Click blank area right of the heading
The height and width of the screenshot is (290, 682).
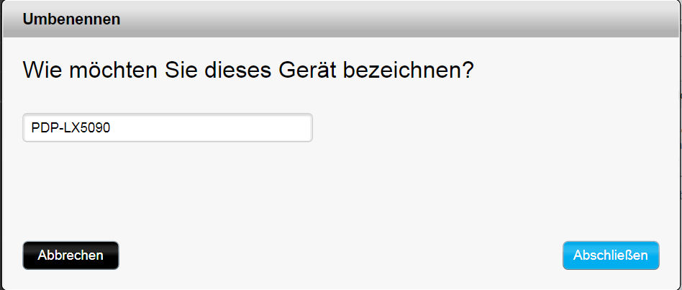(576, 71)
